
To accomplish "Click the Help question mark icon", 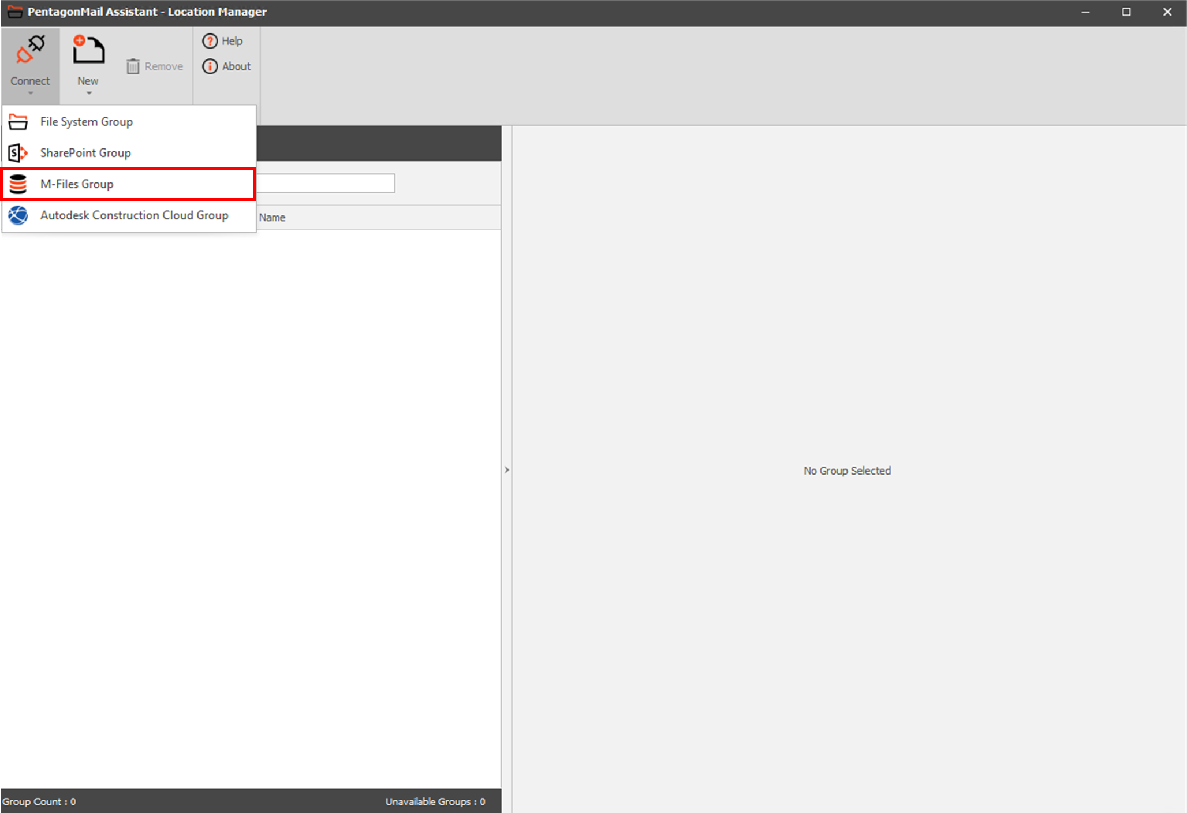I will (210, 41).
